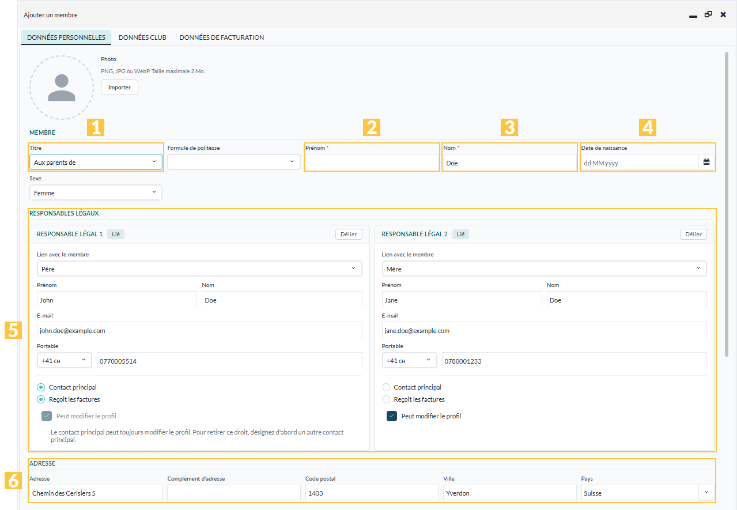737x510 pixels.
Task: Click the Prénom field containing Jane
Action: coord(462,300)
